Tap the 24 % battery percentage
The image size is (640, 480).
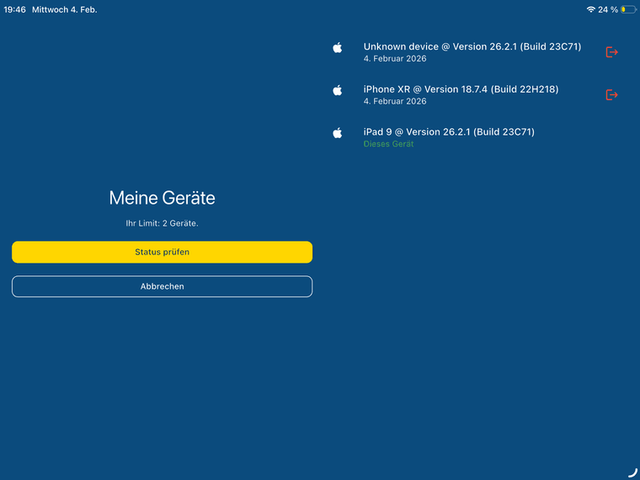point(607,9)
